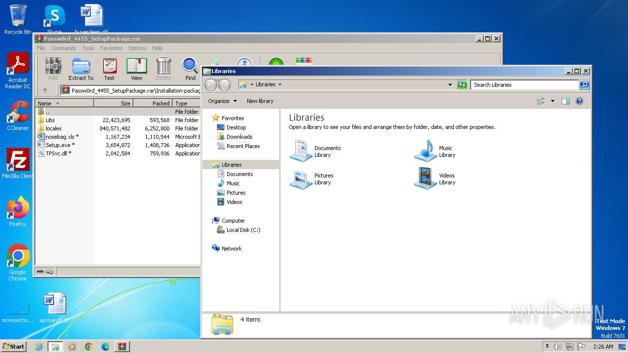628x353 pixels.
Task: Click the taskbar clock showing 2:26 AM
Action: [603, 347]
